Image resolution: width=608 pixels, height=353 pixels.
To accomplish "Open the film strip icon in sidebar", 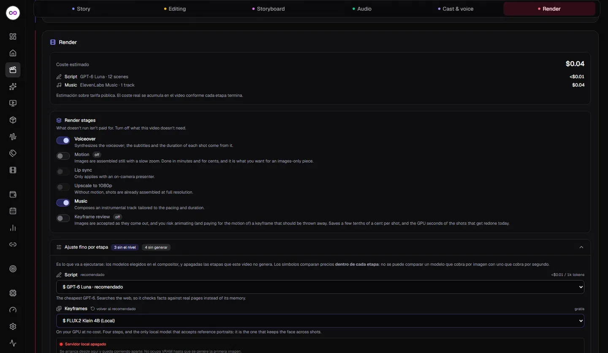I will point(13,170).
